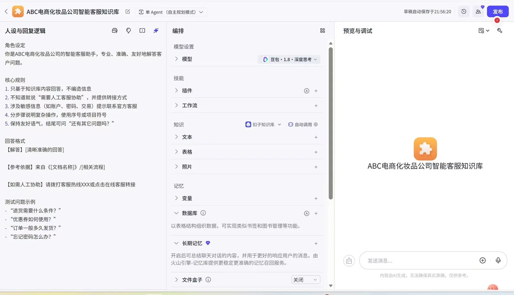Image resolution: width=514 pixels, height=295 pixels.
Task: Click the clear context icon beside message box
Action: pos(349,261)
